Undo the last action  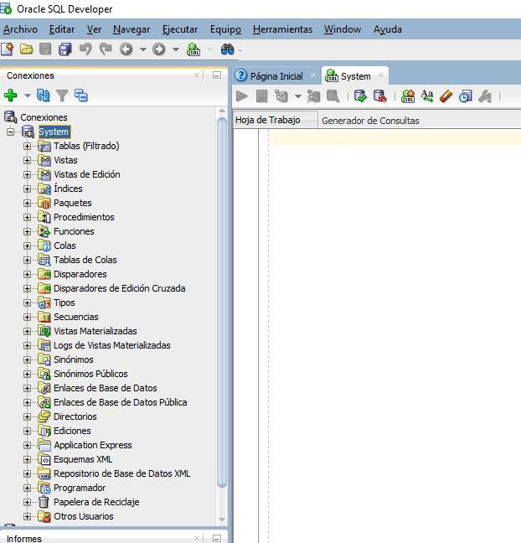[x=85, y=49]
